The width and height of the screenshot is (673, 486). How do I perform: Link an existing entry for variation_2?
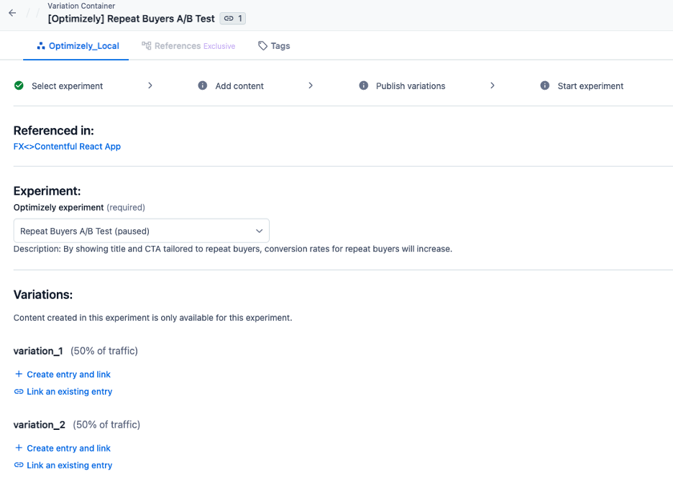click(63, 465)
